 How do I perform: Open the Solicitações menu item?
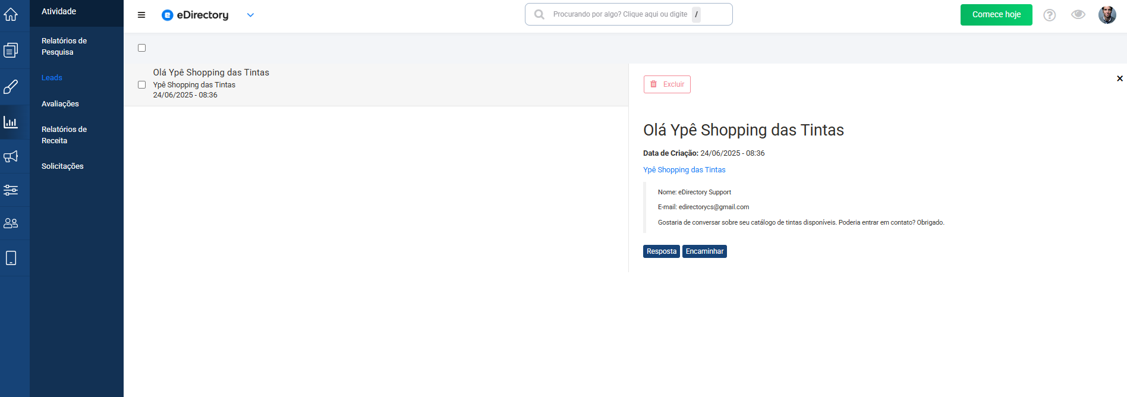[x=62, y=166]
